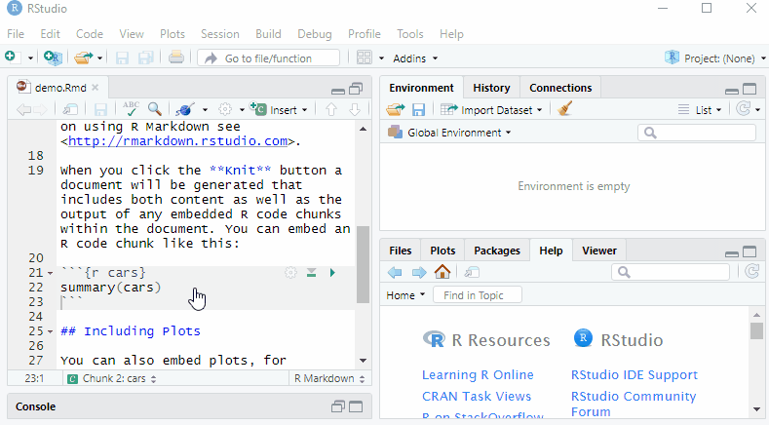The width and height of the screenshot is (769, 425).
Task: Switch to the Viewer tab
Action: 599,251
